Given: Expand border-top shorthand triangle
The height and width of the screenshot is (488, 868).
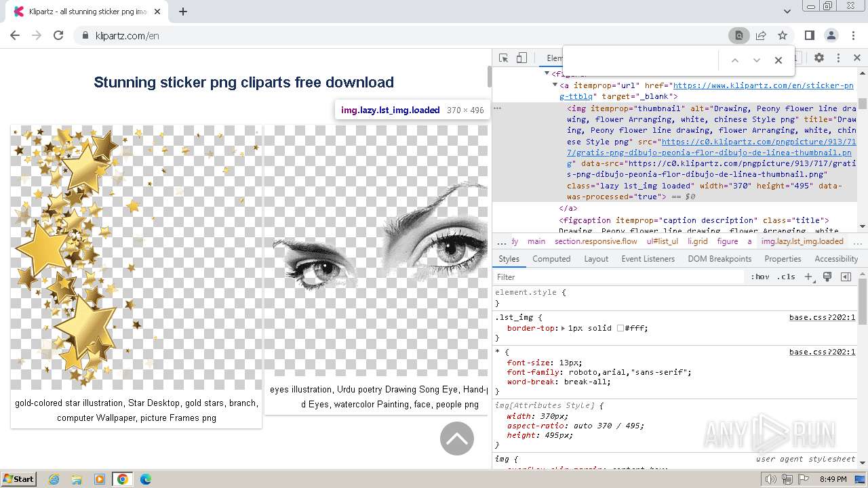Looking at the screenshot, I should pyautogui.click(x=563, y=328).
